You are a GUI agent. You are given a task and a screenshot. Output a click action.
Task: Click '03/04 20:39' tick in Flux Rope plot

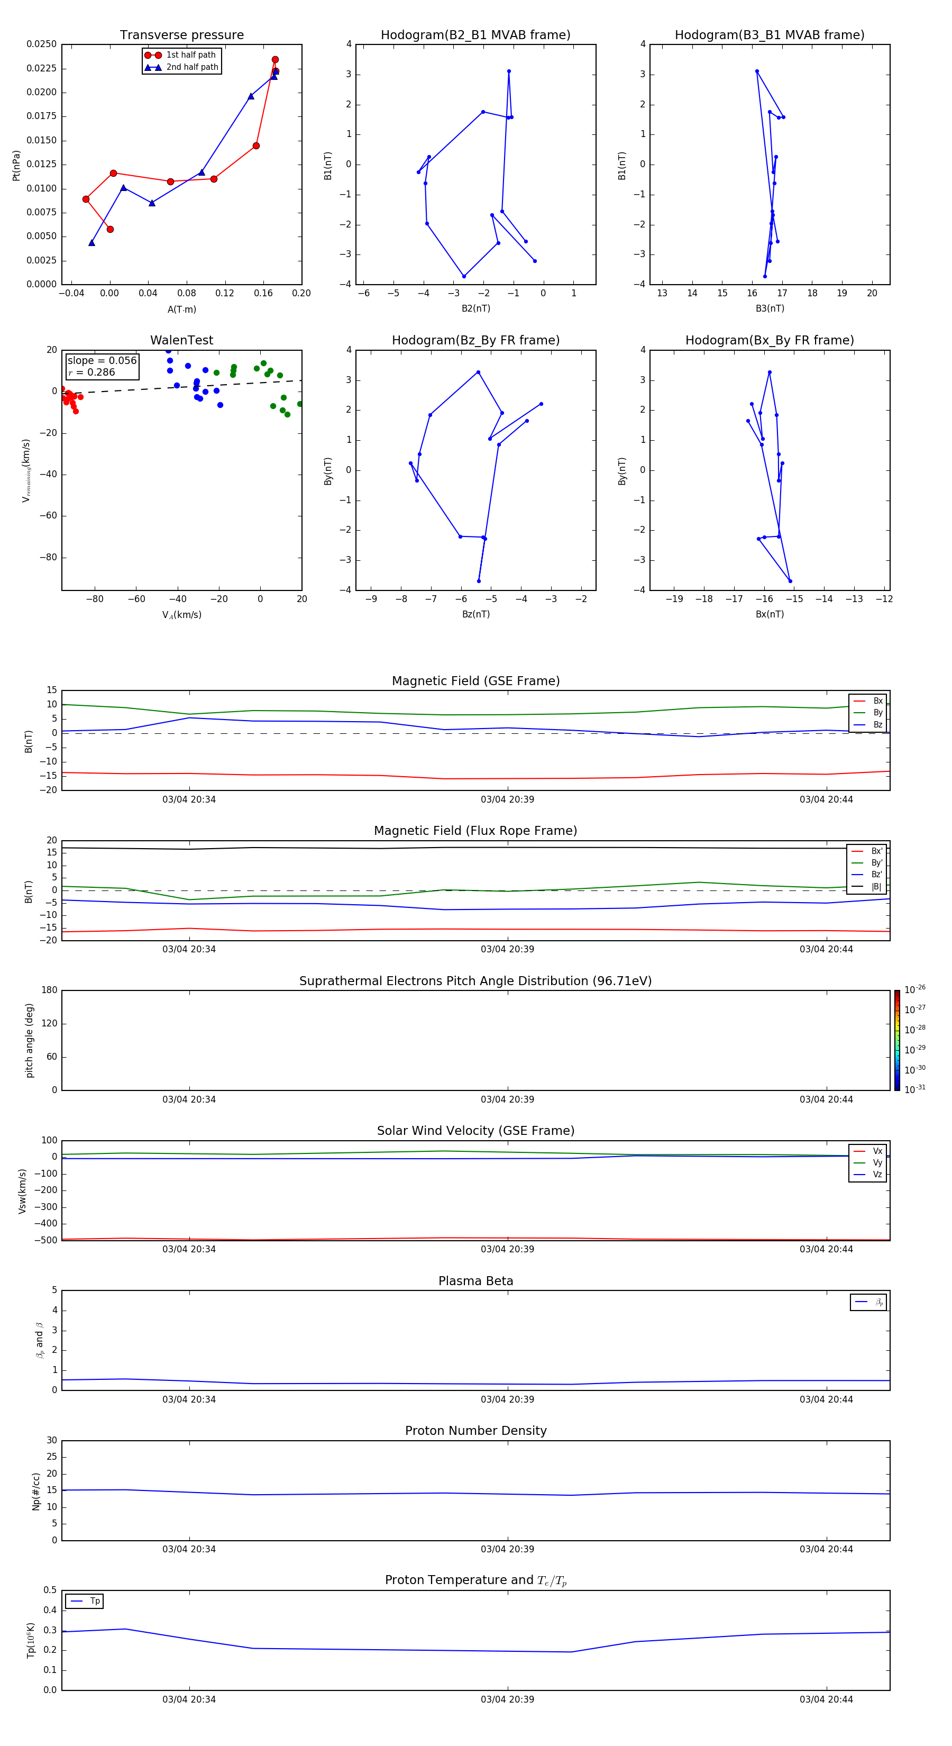(508, 950)
